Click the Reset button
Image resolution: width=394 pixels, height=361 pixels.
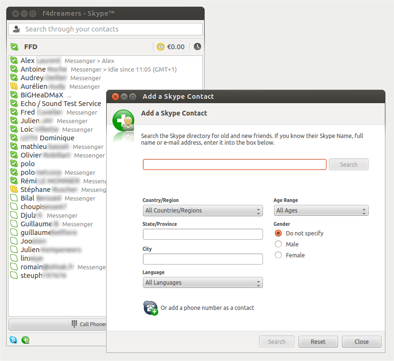click(318, 342)
